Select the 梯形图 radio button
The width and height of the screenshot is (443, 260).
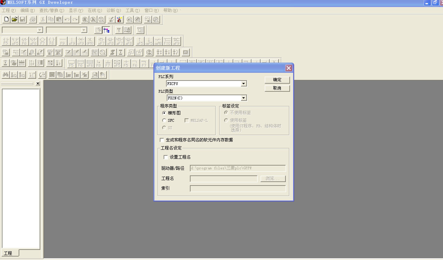point(164,113)
